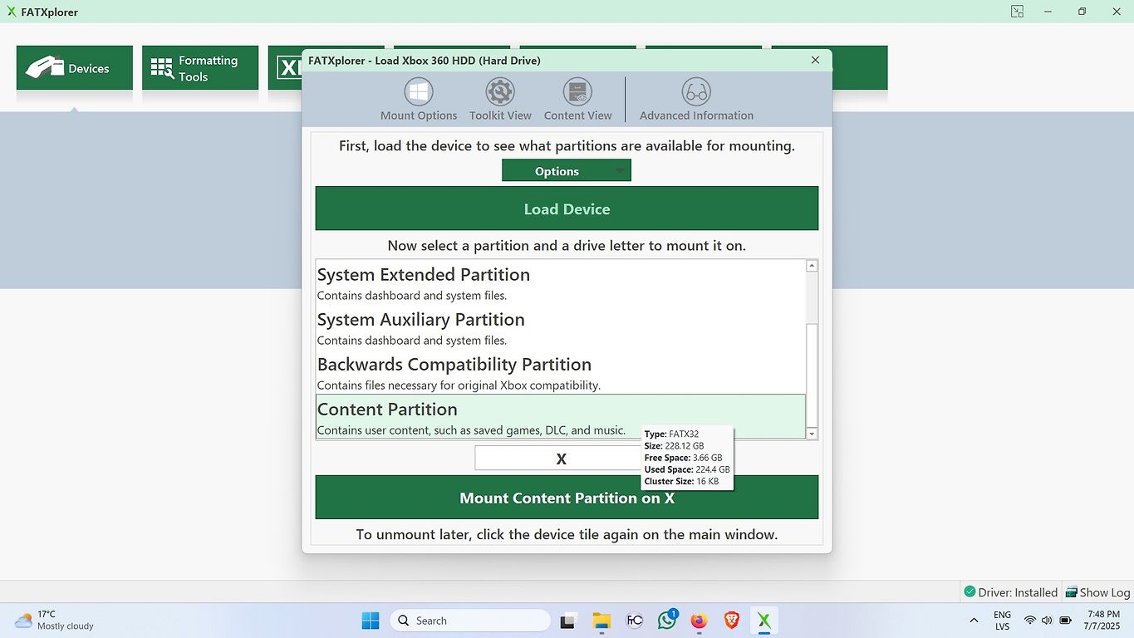Switch to Content View
This screenshot has width=1134, height=638.
[577, 100]
